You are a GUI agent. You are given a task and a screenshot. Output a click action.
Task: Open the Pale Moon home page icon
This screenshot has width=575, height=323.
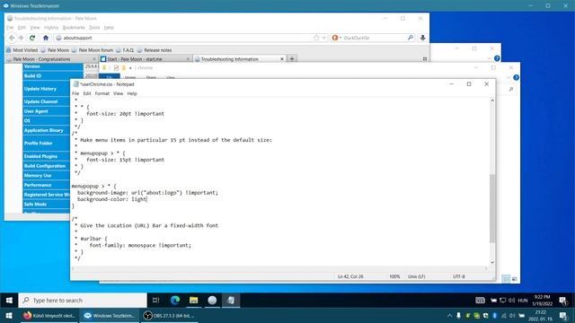click(x=46, y=38)
